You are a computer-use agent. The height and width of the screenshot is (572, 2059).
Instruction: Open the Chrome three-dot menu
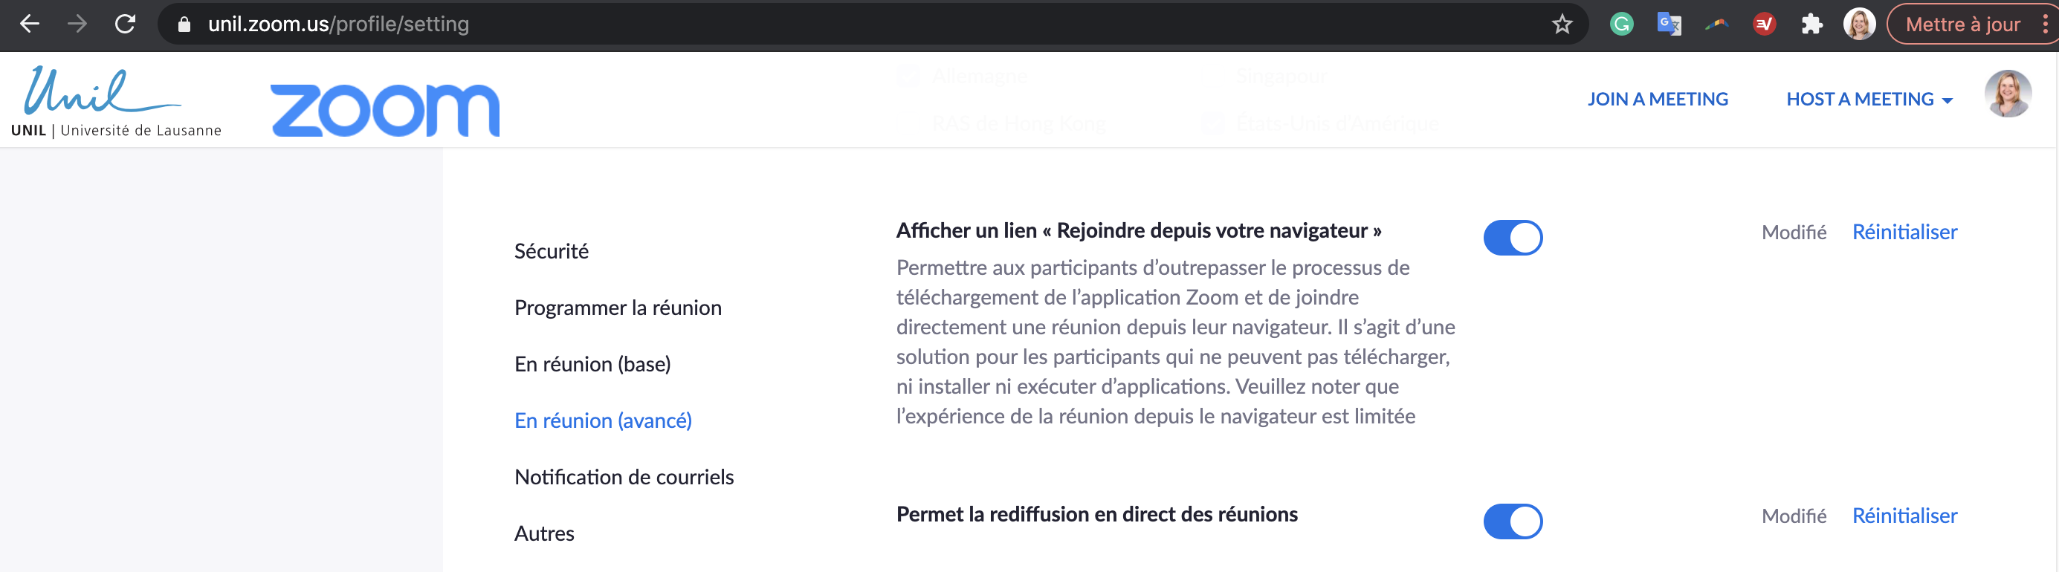(x=2045, y=24)
